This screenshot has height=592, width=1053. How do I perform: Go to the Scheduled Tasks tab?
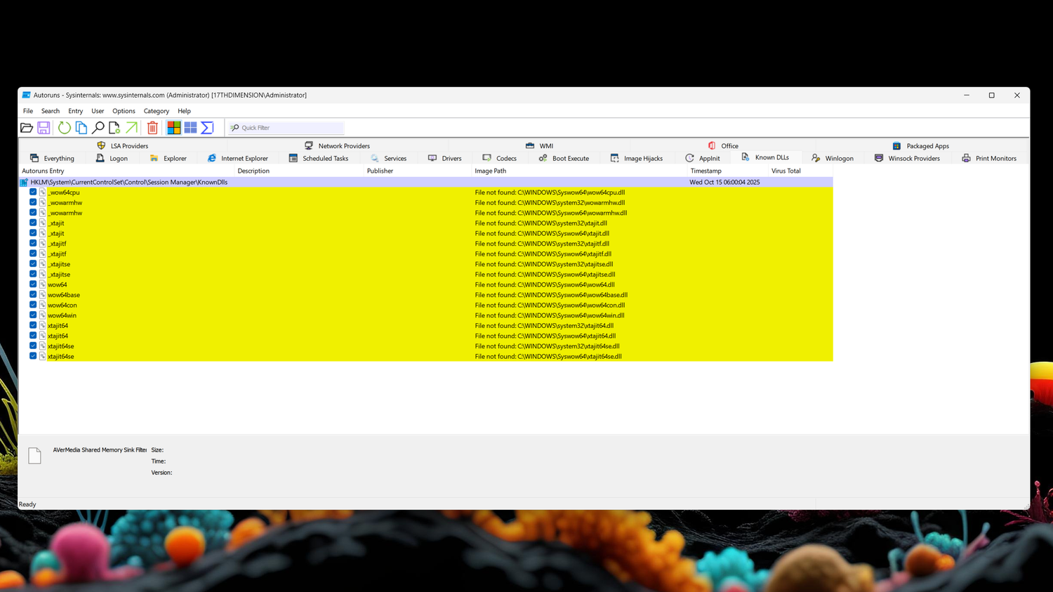coord(319,158)
